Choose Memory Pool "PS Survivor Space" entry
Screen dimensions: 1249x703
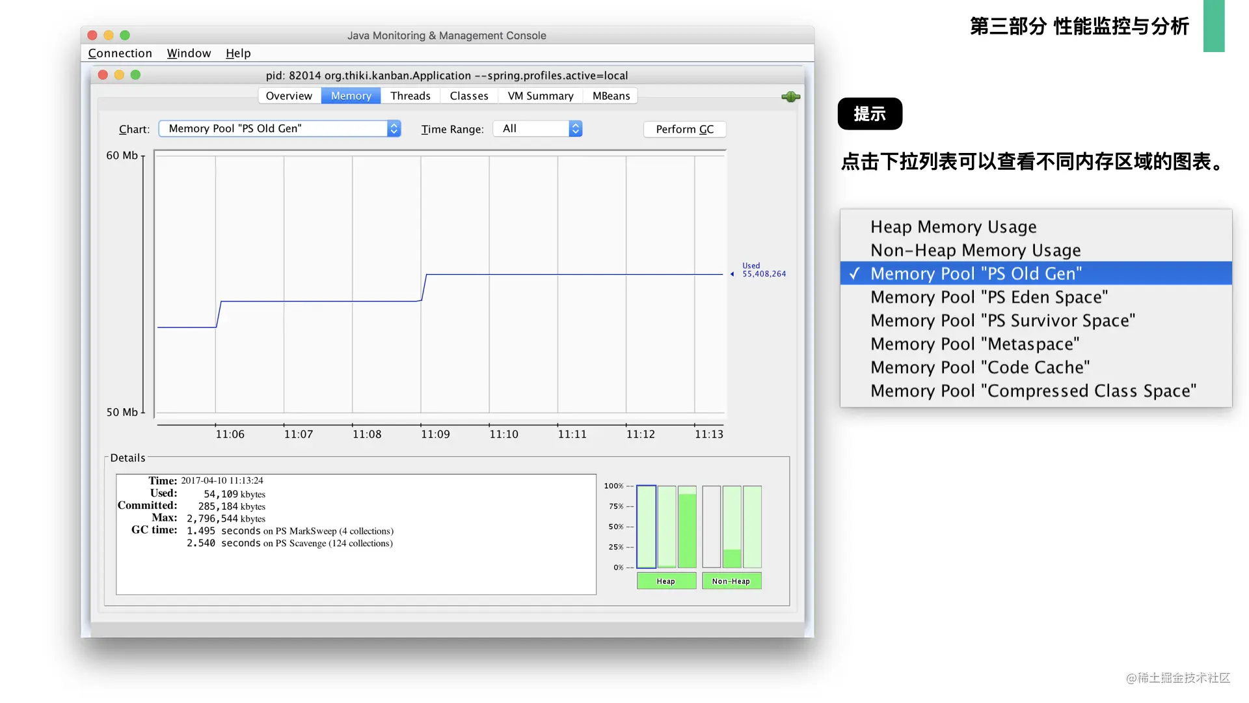(x=1036, y=320)
